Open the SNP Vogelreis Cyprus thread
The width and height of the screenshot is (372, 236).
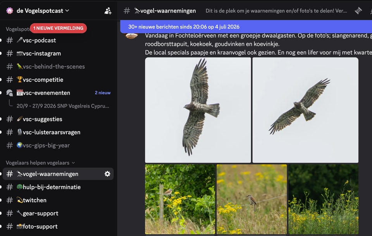(x=63, y=106)
